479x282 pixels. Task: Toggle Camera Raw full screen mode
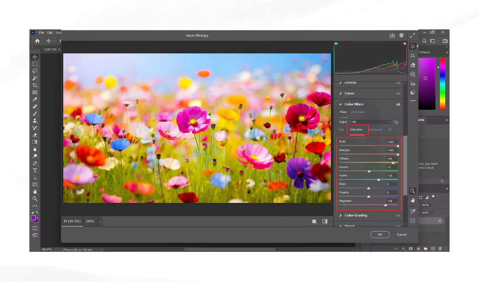[413, 35]
